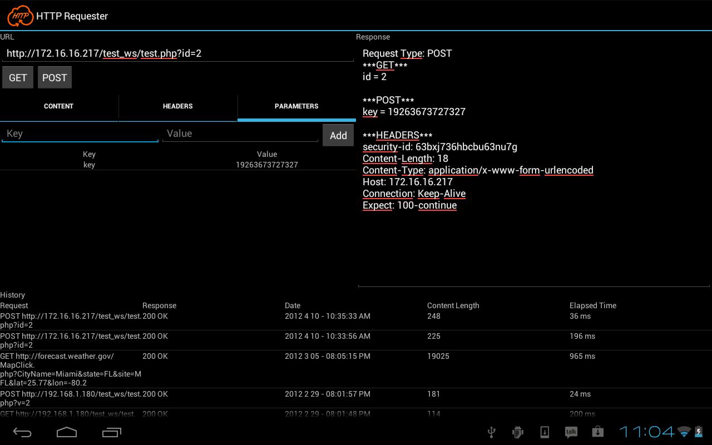The height and width of the screenshot is (445, 712).
Task: Tap content length 225 in history
Action: pyautogui.click(x=434, y=336)
